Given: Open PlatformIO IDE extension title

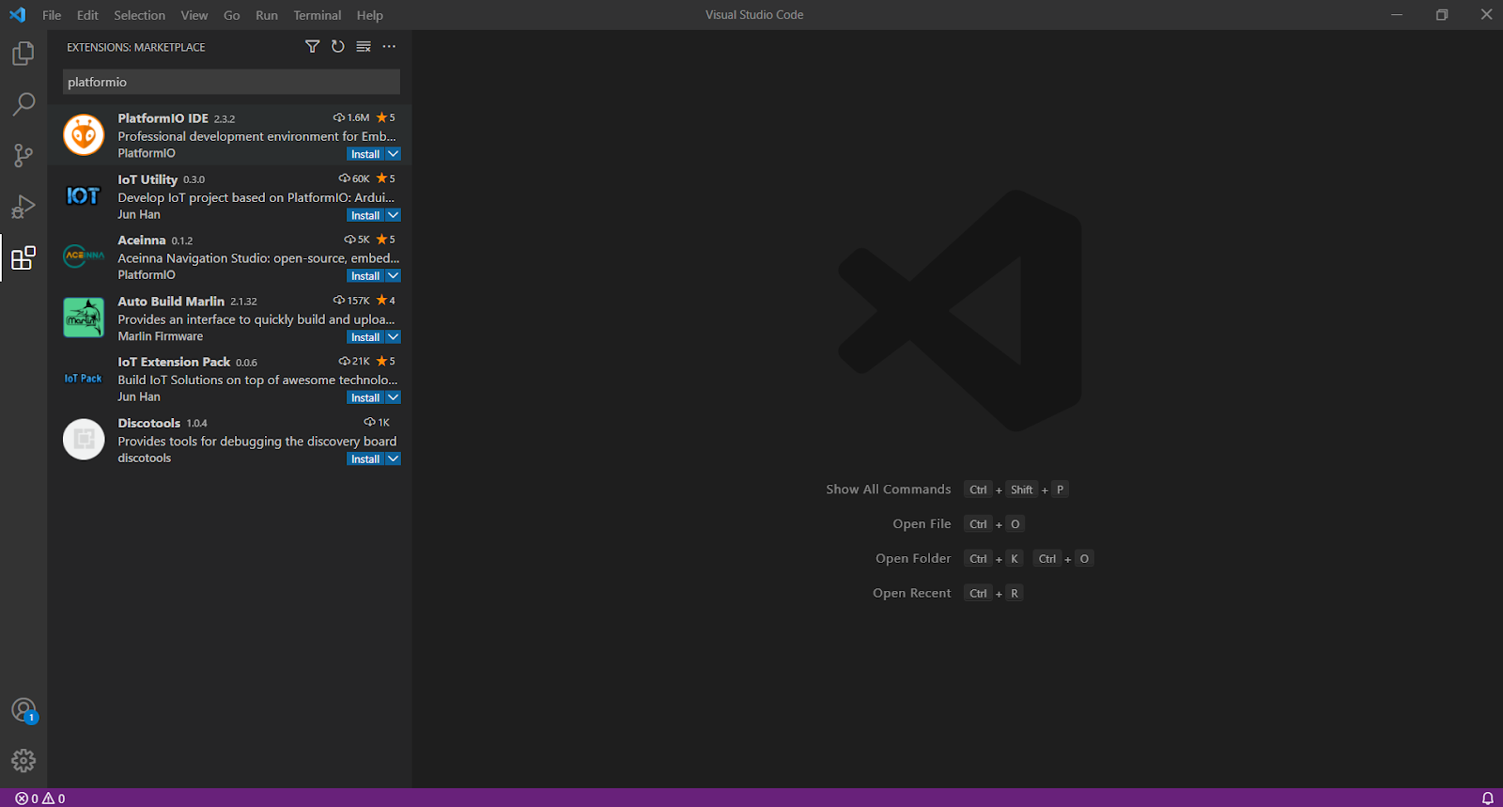Looking at the screenshot, I should point(163,118).
